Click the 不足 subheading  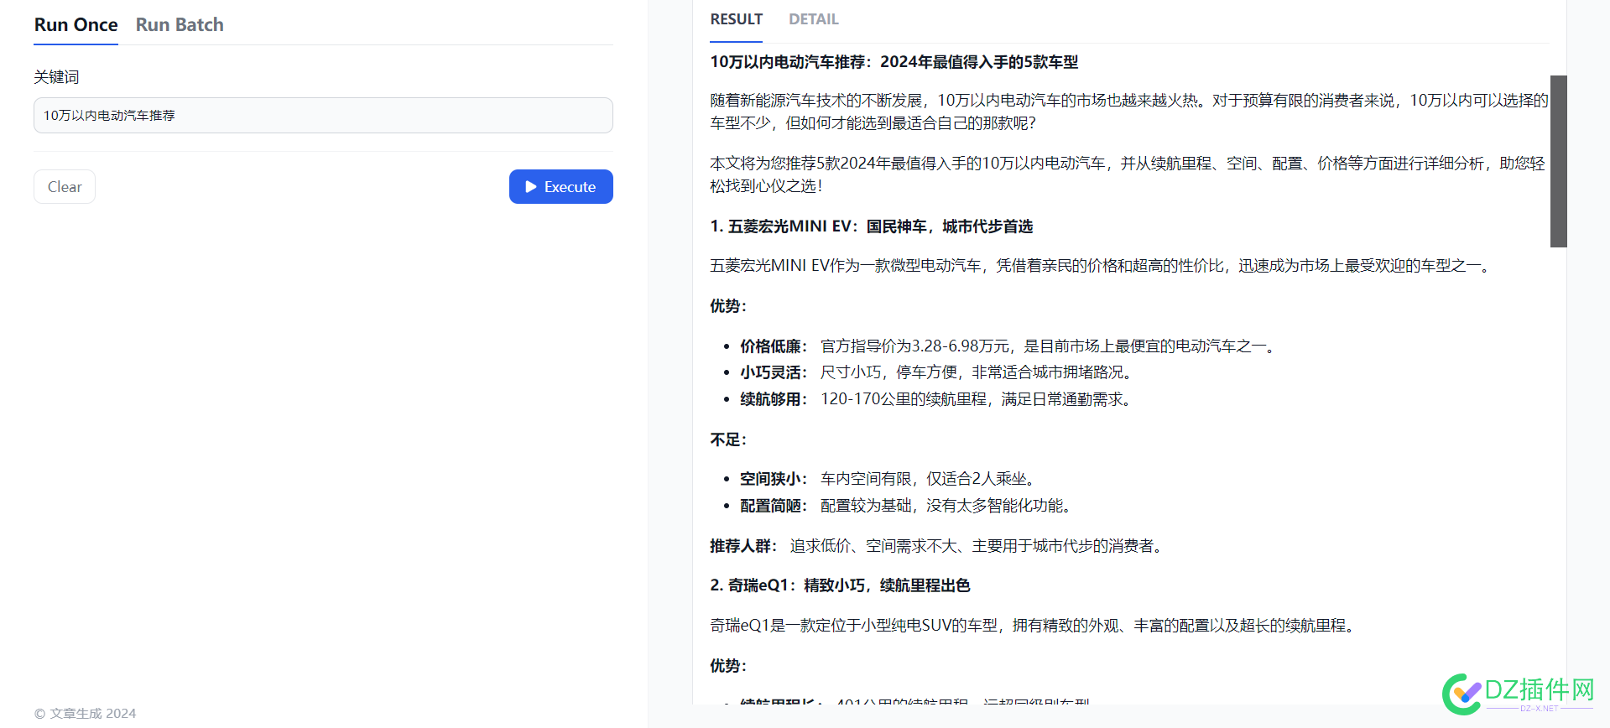click(x=727, y=439)
